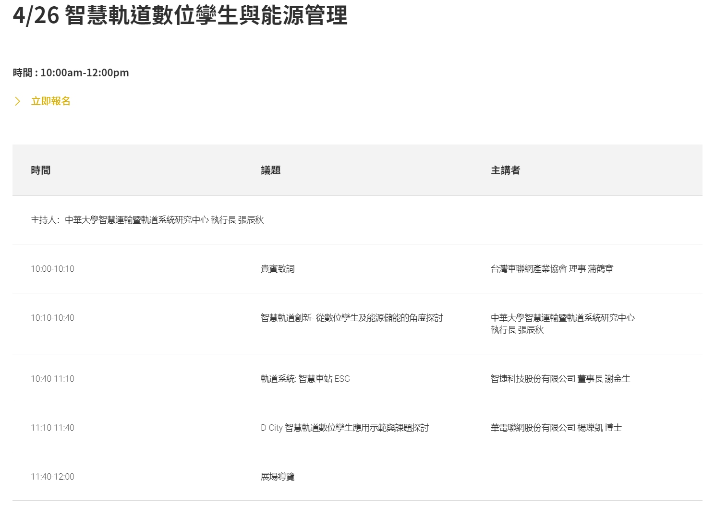715x506 pixels.
Task: Click topic 軌道系統‧ 智慧車站 ESG
Action: click(305, 379)
